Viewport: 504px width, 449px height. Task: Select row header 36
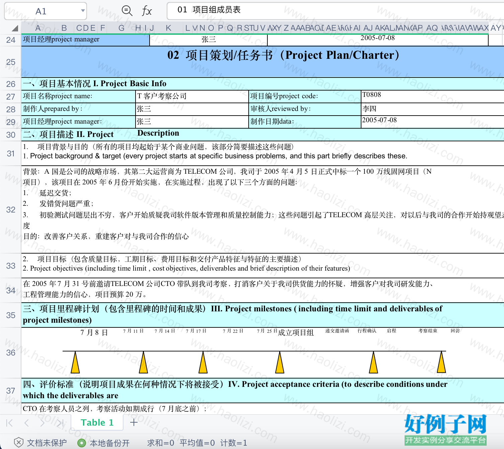point(11,353)
